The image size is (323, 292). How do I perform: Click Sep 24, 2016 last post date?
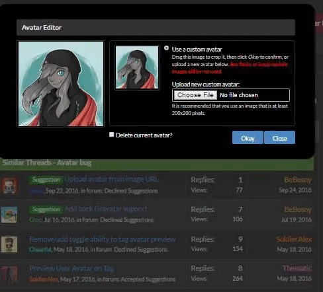(x=295, y=190)
